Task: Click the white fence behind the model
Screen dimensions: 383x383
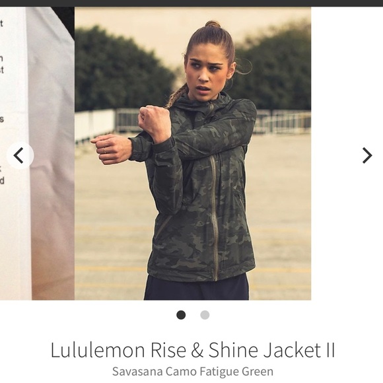Action: pos(95,125)
